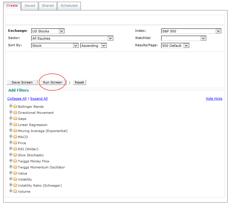Expand the Directional Movement plus box
Viewport: 235px width, 206px height.
coord(11,112)
